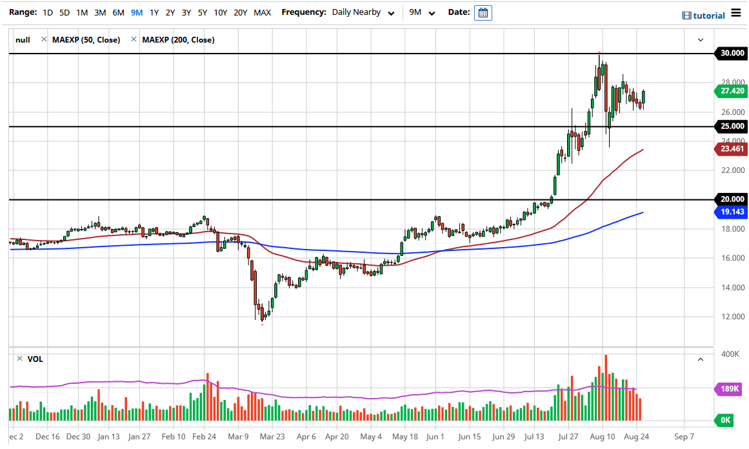Open the hamburger menu icon
749x449 pixels.
point(736,14)
